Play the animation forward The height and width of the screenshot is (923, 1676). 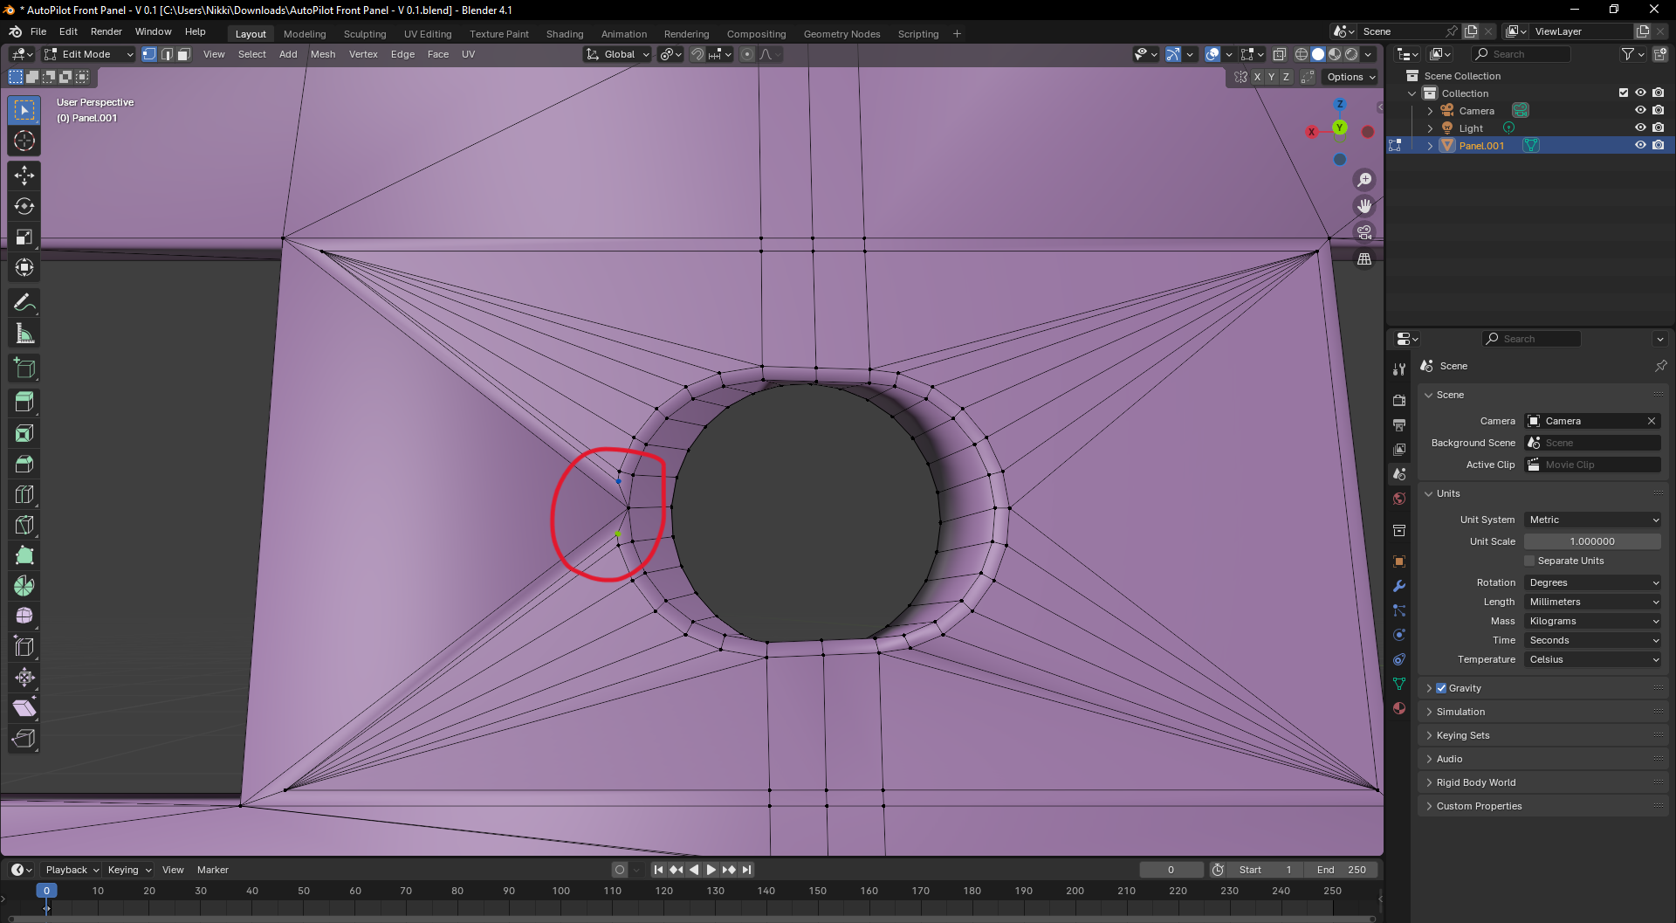(x=711, y=870)
